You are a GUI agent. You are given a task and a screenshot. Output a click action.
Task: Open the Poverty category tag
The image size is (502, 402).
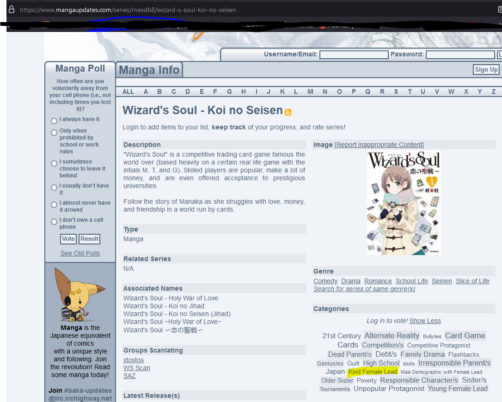click(x=367, y=381)
